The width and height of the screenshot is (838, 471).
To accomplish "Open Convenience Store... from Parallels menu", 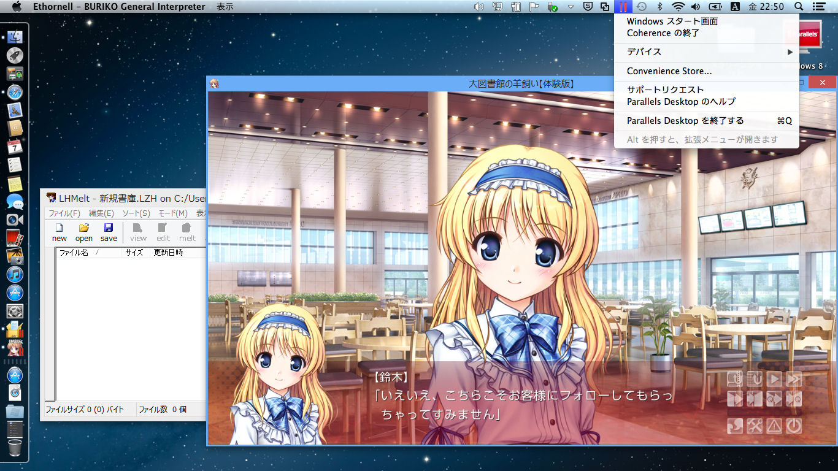I will tap(707, 71).
